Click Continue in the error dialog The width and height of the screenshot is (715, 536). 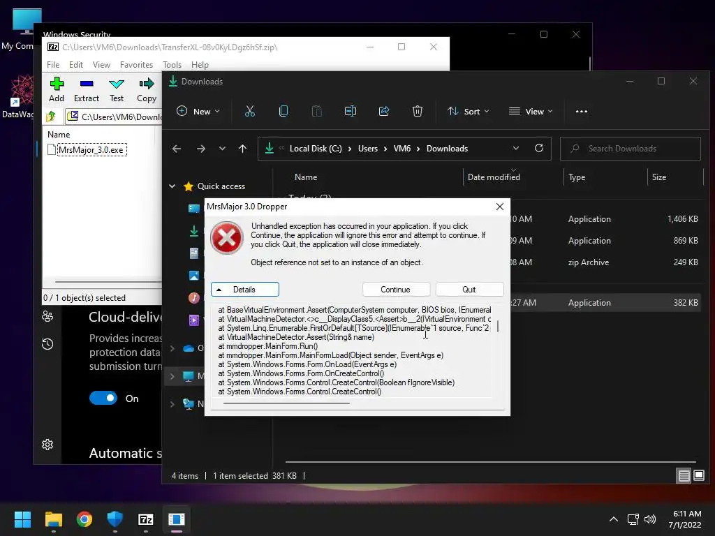pos(396,290)
